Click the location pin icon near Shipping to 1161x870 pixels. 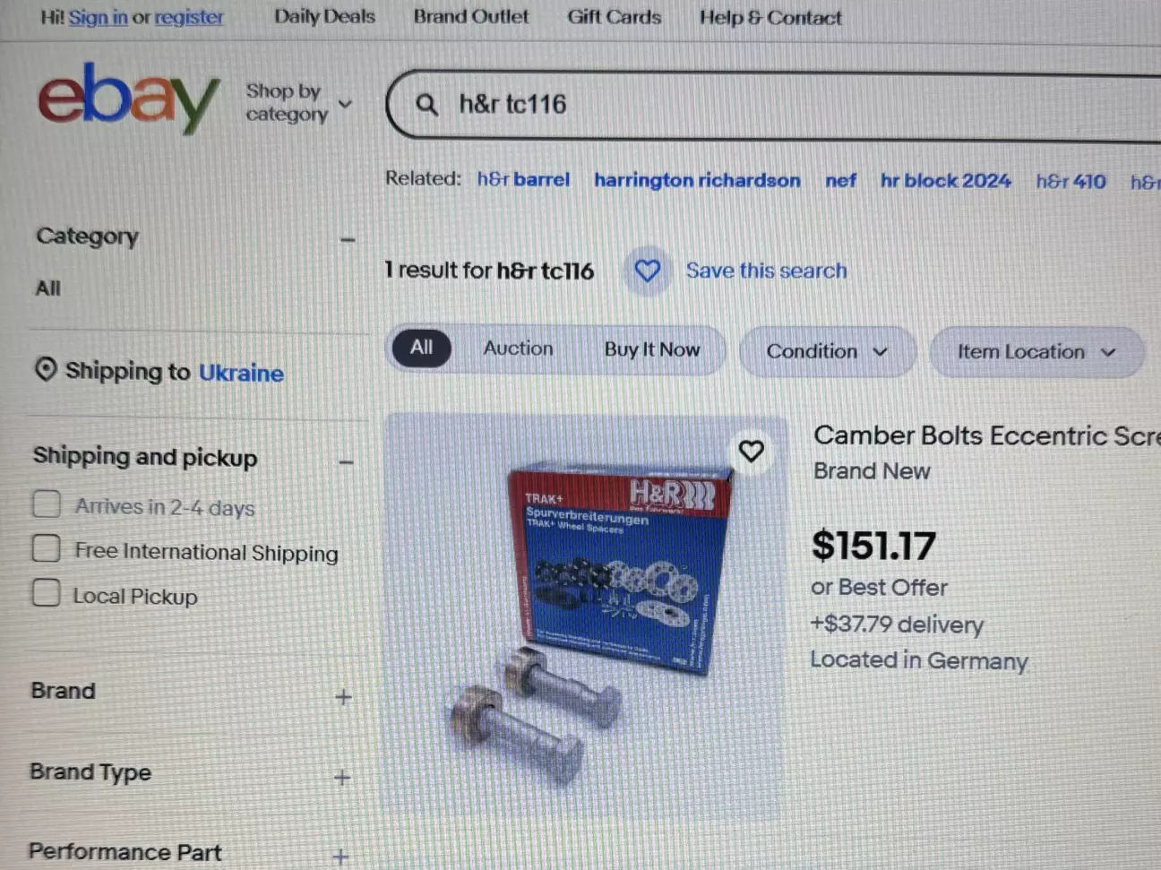[x=46, y=369]
